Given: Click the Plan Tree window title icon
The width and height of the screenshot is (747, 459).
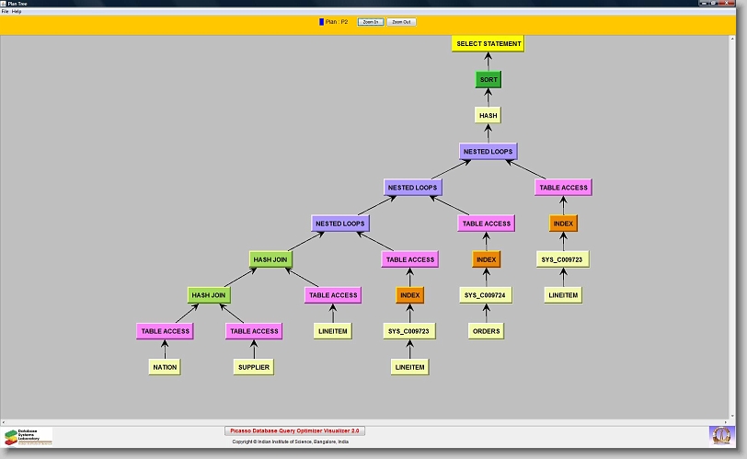Looking at the screenshot, I should tap(5, 4).
